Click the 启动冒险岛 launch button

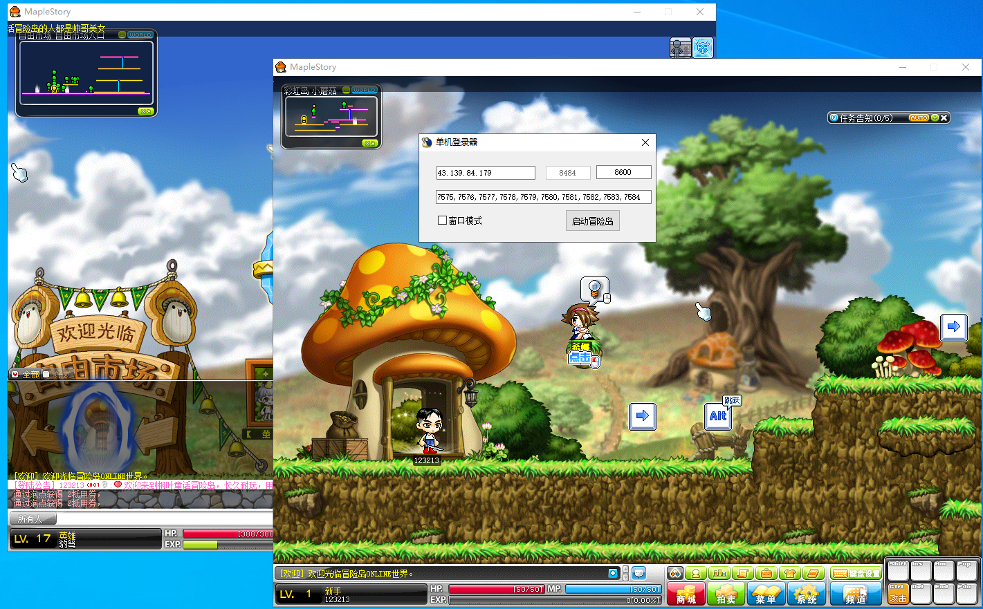click(593, 221)
